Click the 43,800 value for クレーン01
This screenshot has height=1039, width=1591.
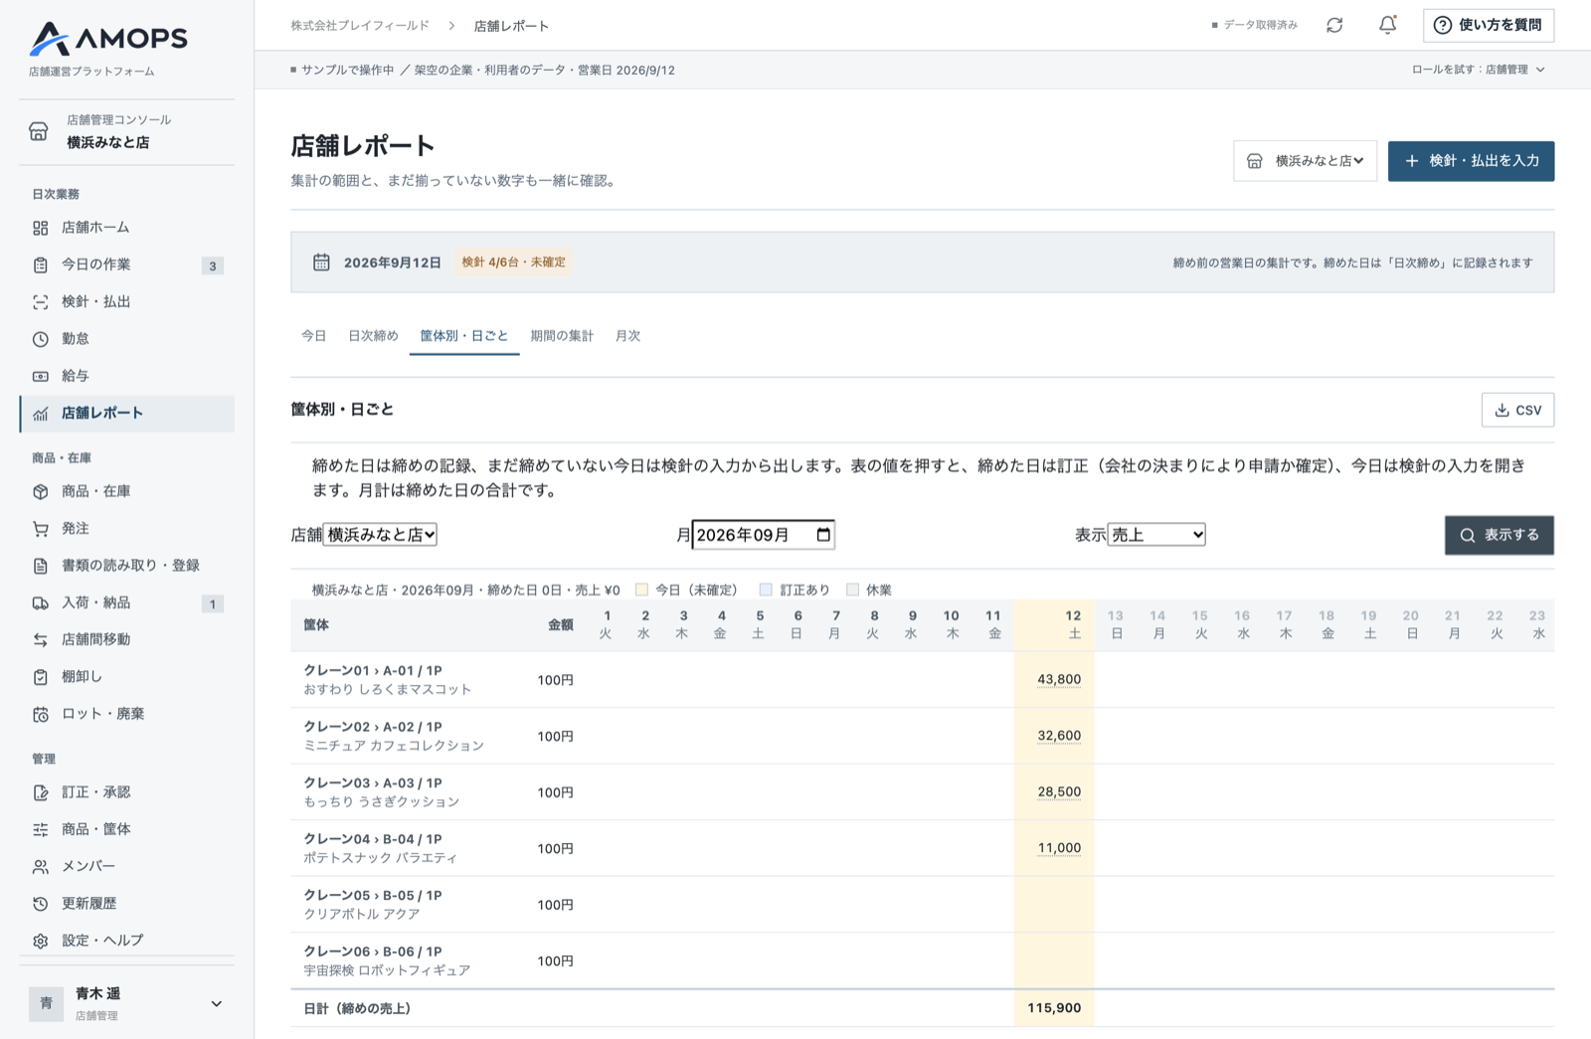[1059, 680]
